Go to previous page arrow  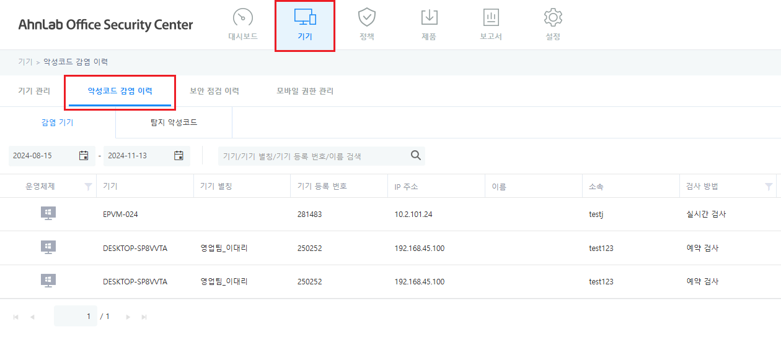[32, 317]
